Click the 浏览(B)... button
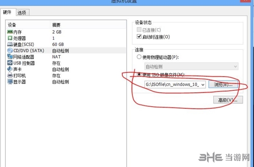The height and width of the screenshot is (167, 254). 223,84
